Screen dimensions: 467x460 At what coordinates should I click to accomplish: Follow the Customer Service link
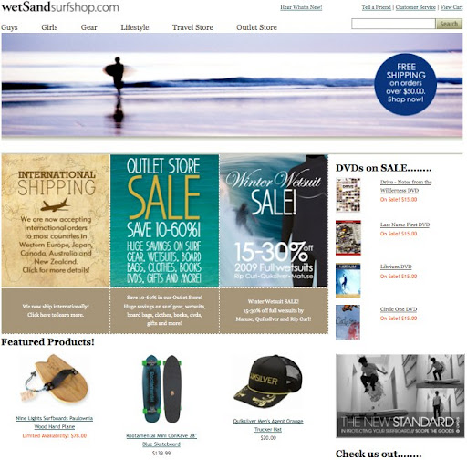click(415, 7)
